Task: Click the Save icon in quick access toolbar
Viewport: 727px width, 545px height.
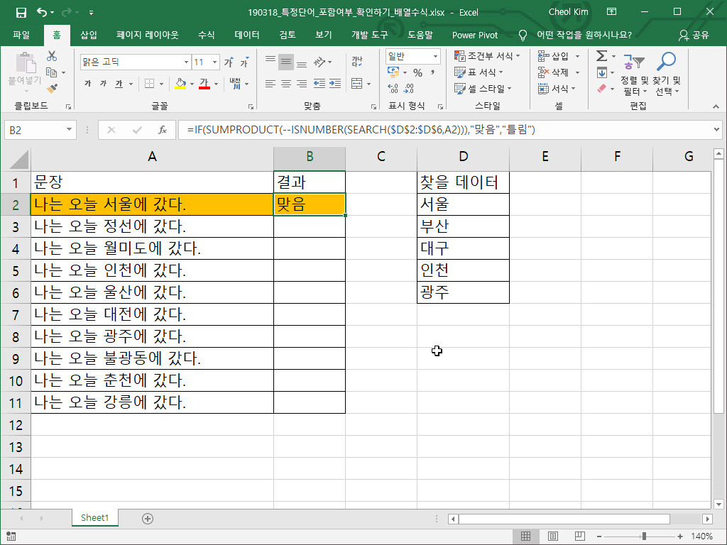Action: [x=21, y=12]
